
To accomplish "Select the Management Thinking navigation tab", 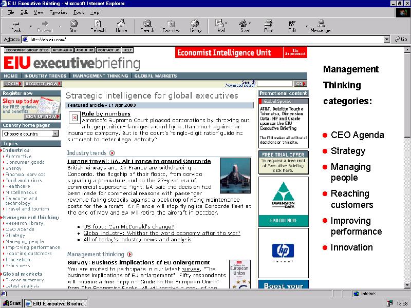I will (x=100, y=76).
